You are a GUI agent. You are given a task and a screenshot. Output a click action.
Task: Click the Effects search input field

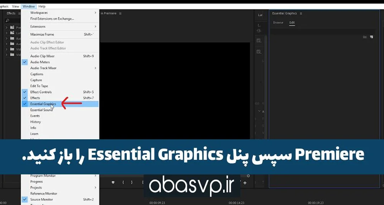13,21
